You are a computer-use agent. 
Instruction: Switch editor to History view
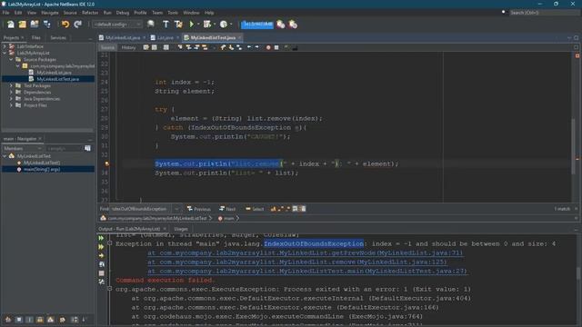pyautogui.click(x=128, y=47)
